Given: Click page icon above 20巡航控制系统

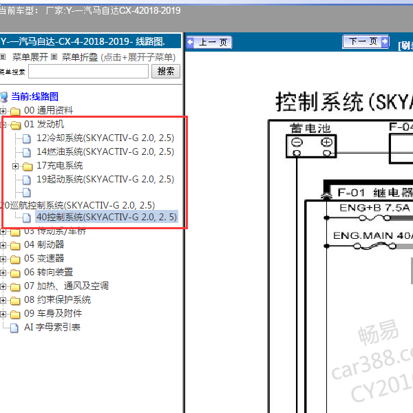Looking at the screenshot, I should coord(27,193).
